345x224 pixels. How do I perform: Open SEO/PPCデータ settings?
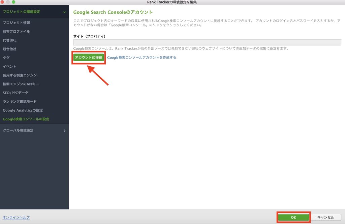click(15, 93)
